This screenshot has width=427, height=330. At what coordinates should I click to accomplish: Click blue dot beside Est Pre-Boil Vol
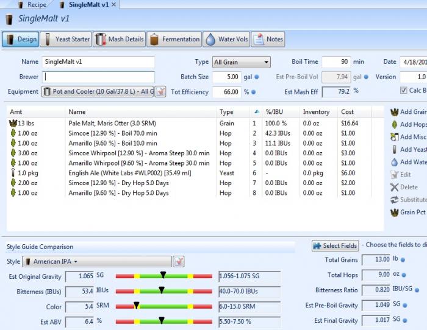pos(366,77)
